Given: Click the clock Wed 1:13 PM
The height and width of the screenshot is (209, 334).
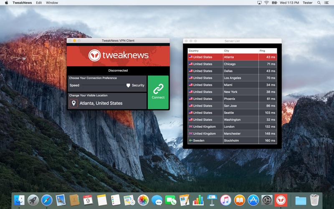Looking at the screenshot, I should (289, 3).
